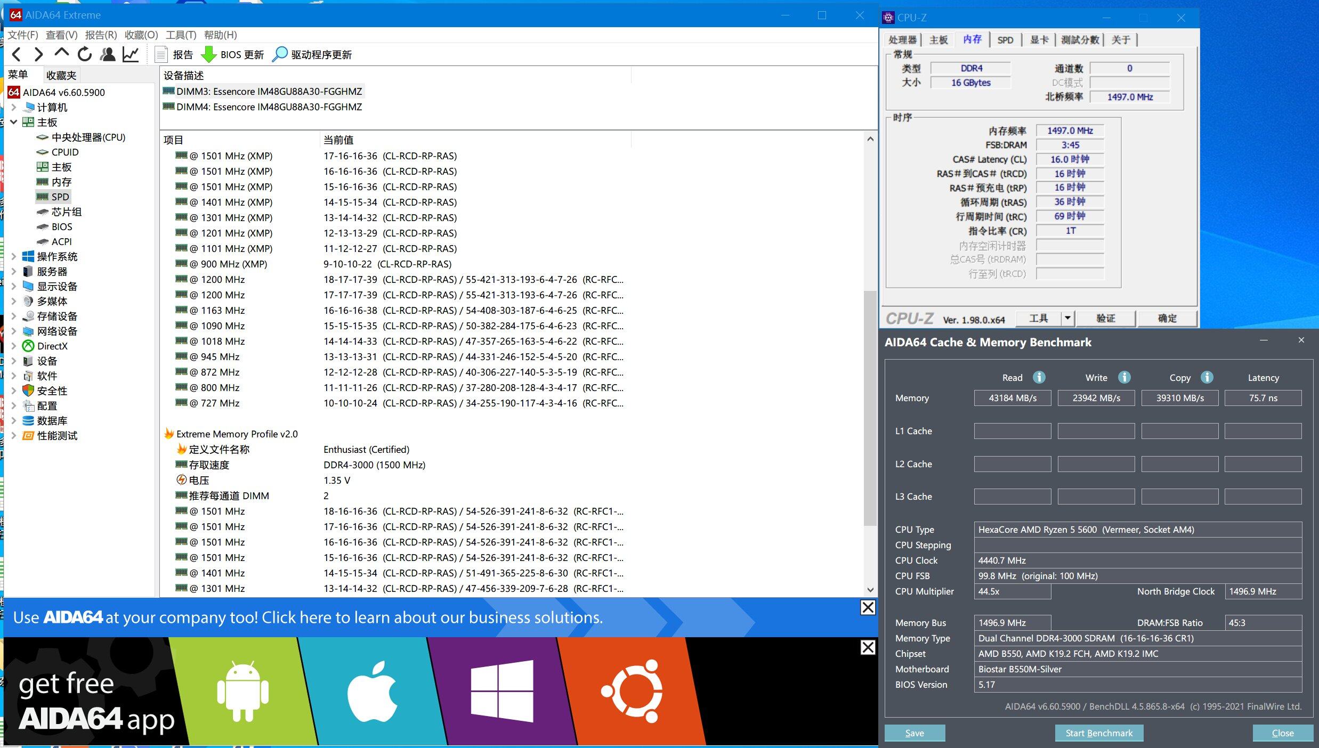Viewport: 1319px width, 748px height.
Task: Click the 数据库 database icon
Action: pyautogui.click(x=28, y=420)
